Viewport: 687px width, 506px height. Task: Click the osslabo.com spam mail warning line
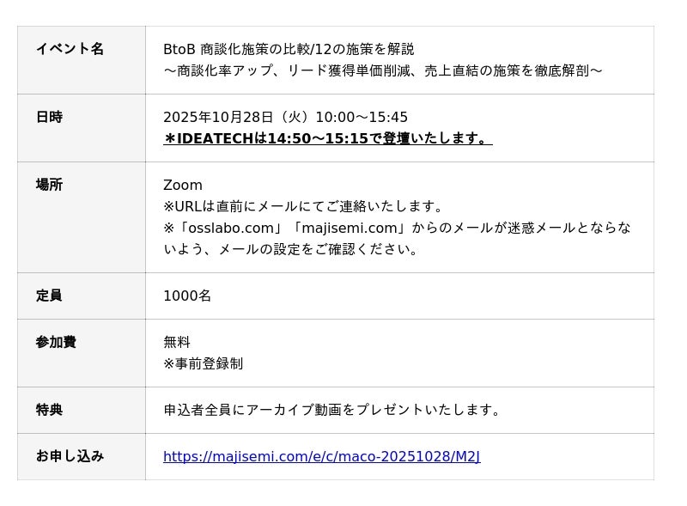coord(397,228)
